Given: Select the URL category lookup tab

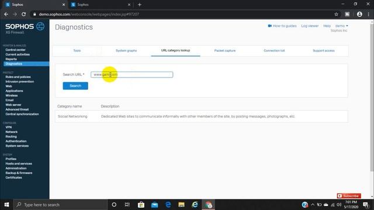Looking at the screenshot, I should point(175,51).
